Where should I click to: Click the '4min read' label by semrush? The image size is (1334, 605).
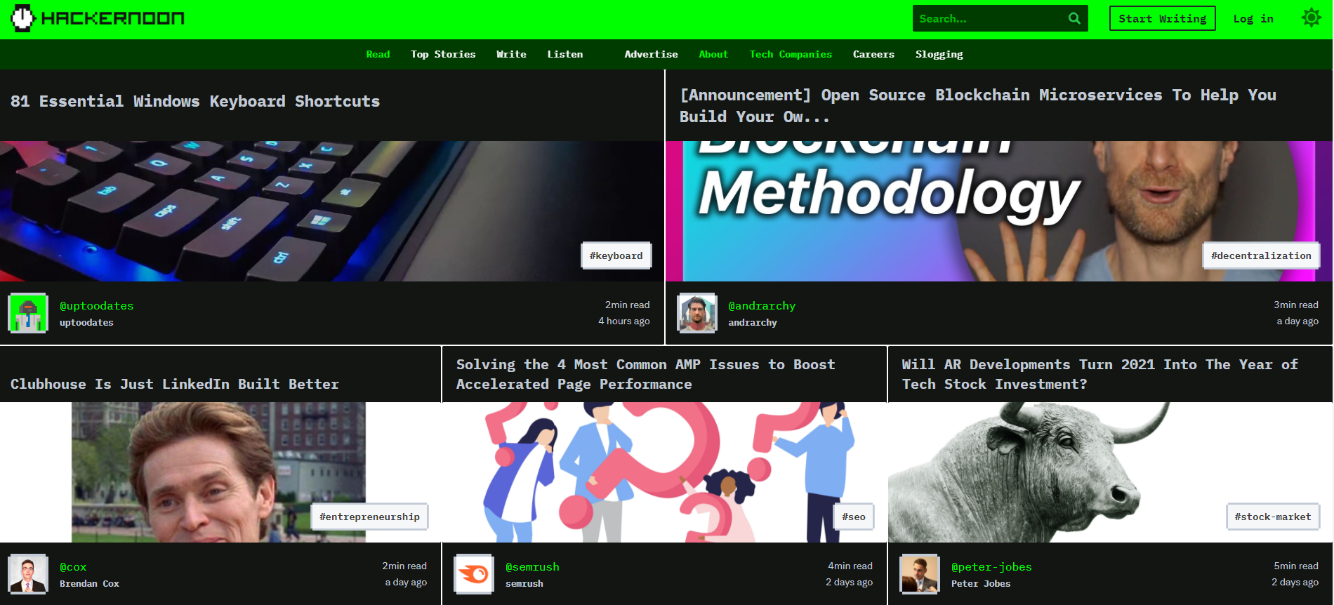coord(850,566)
